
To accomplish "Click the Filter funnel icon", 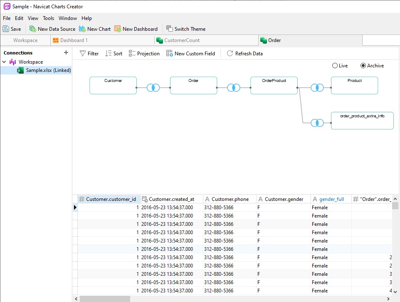I will click(x=83, y=53).
